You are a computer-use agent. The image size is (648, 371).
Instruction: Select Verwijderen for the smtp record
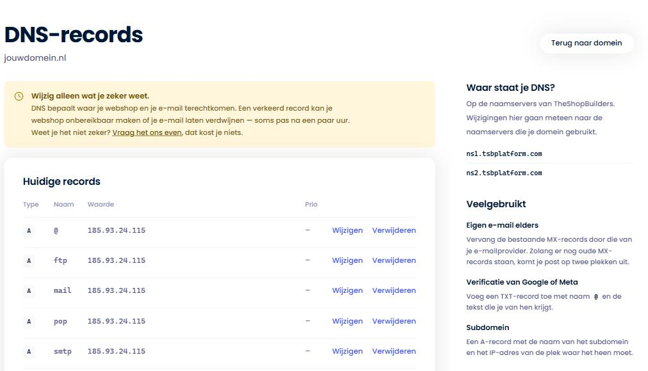pyautogui.click(x=394, y=351)
